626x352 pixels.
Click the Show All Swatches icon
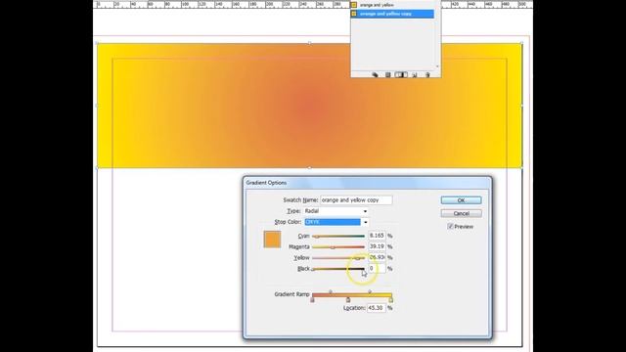375,74
